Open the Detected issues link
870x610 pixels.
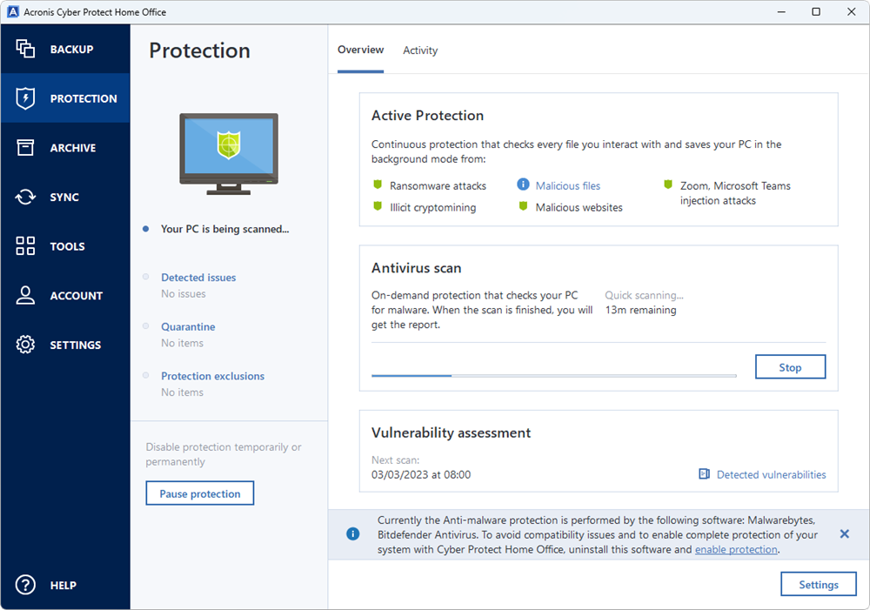198,278
